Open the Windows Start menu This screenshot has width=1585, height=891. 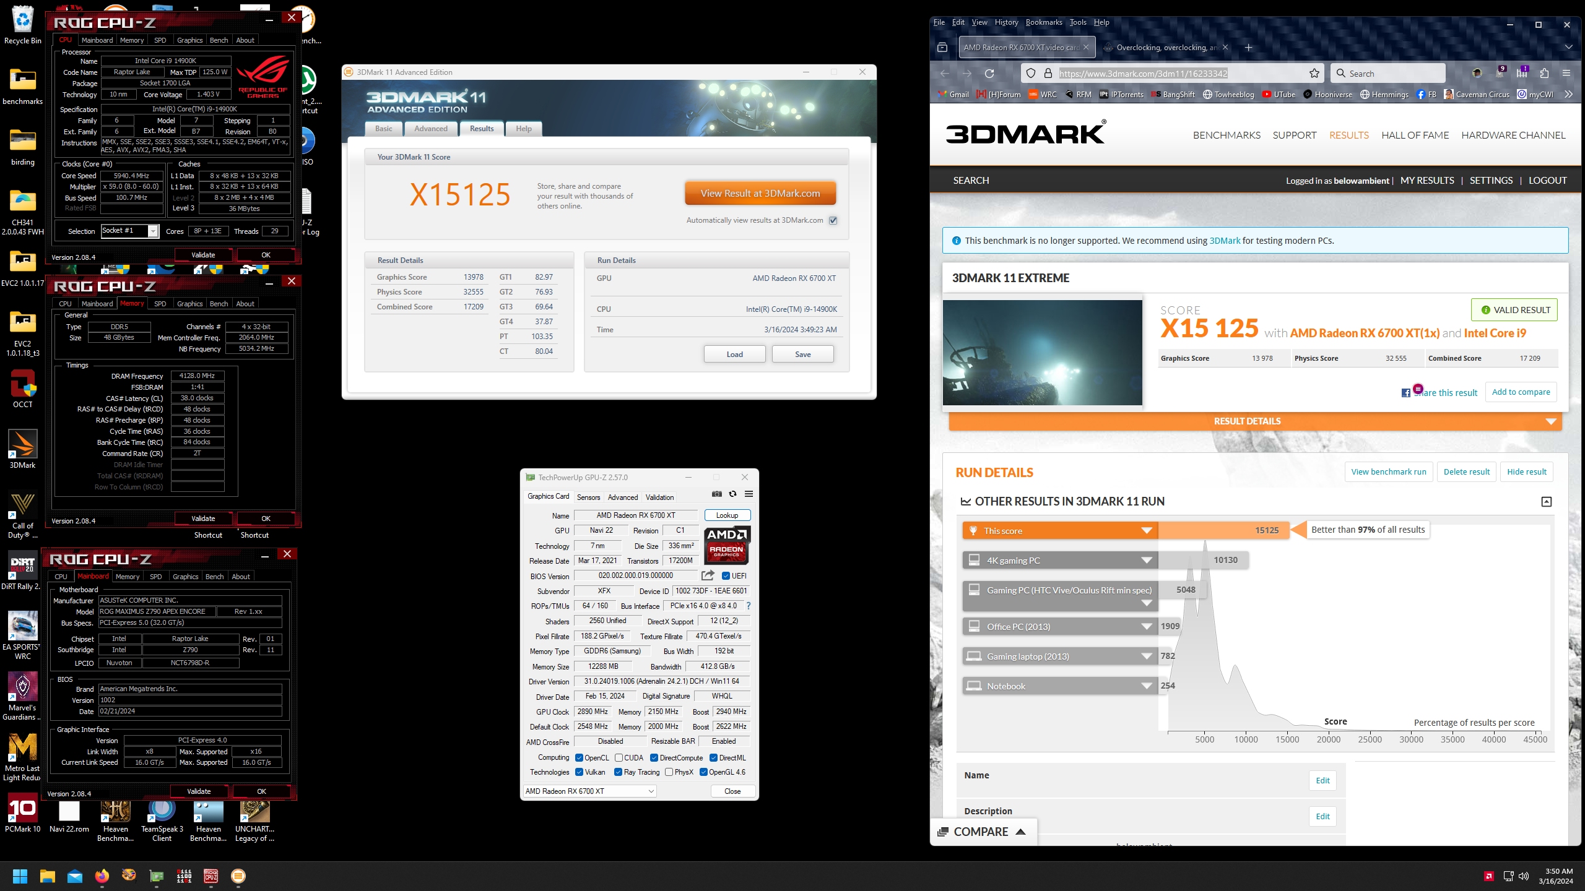[x=20, y=876]
